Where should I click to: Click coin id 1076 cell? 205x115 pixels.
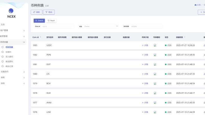[35, 112]
